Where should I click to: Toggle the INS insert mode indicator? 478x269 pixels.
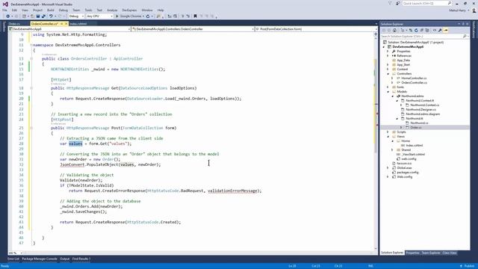pyautogui.click(x=370, y=266)
